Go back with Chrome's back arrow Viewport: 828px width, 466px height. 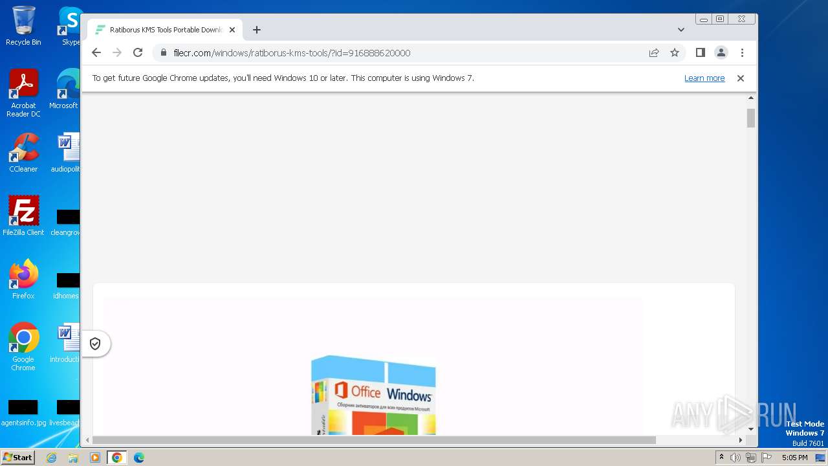coord(96,53)
